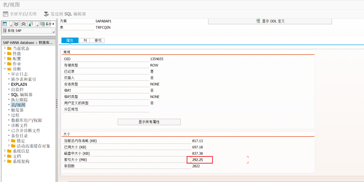The height and width of the screenshot is (182, 364).
Task: Open 诊断文件 tree item
Action: coord(20,125)
